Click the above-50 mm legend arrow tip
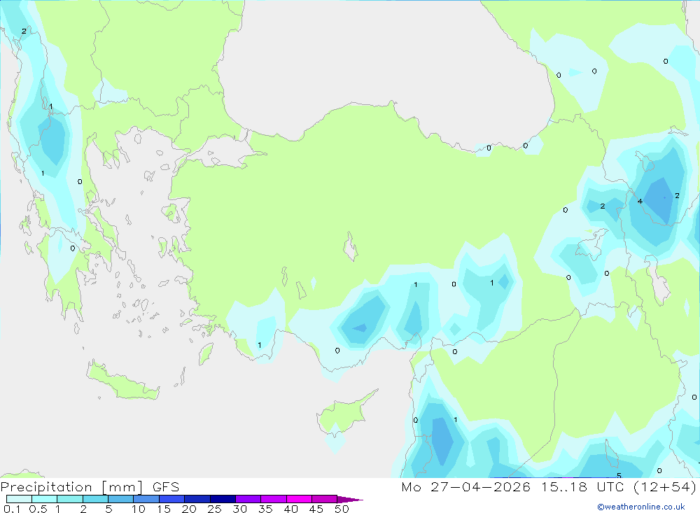Image resolution: width=700 pixels, height=513 pixels. [350, 499]
